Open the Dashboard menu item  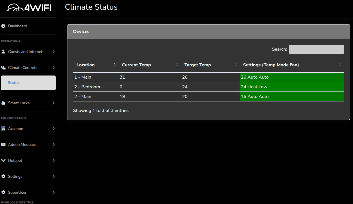pyautogui.click(x=17, y=26)
